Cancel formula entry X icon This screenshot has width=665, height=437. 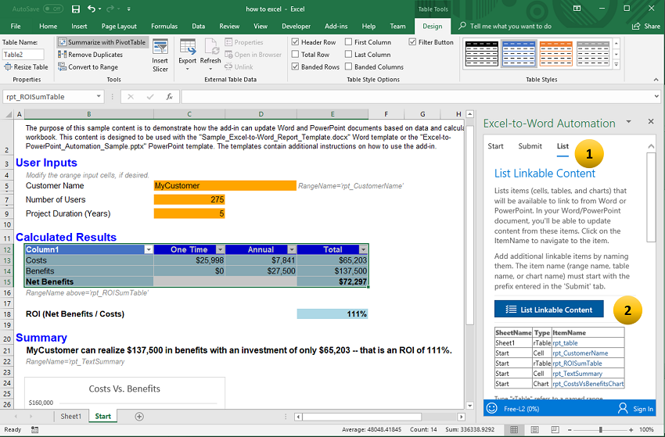coord(131,97)
